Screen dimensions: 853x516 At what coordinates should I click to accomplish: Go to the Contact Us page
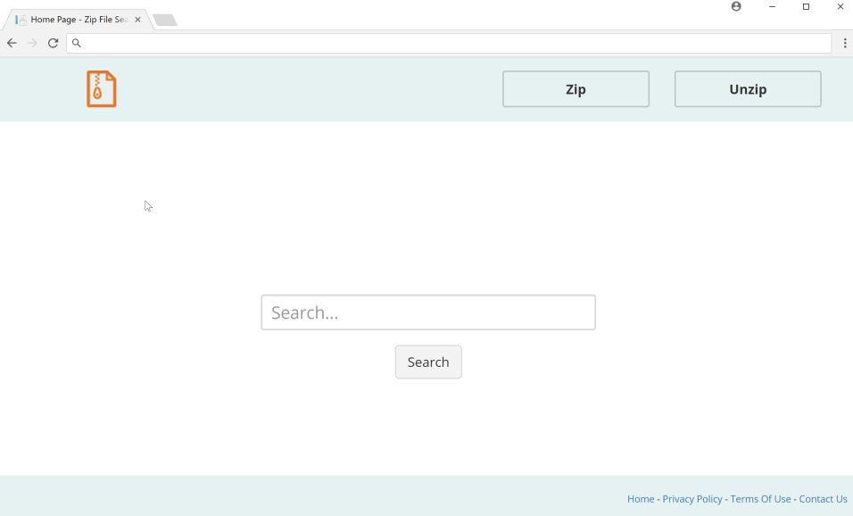[823, 498]
